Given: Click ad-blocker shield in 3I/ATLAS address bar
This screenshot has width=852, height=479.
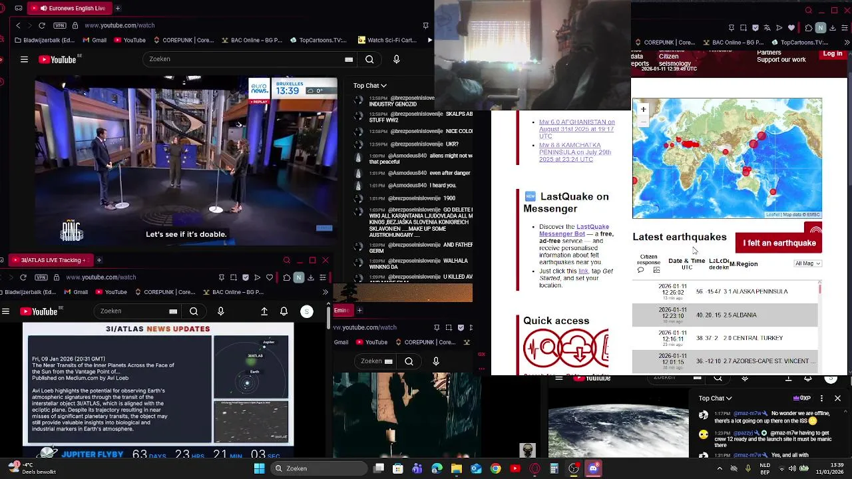Looking at the screenshot, I should [x=246, y=277].
